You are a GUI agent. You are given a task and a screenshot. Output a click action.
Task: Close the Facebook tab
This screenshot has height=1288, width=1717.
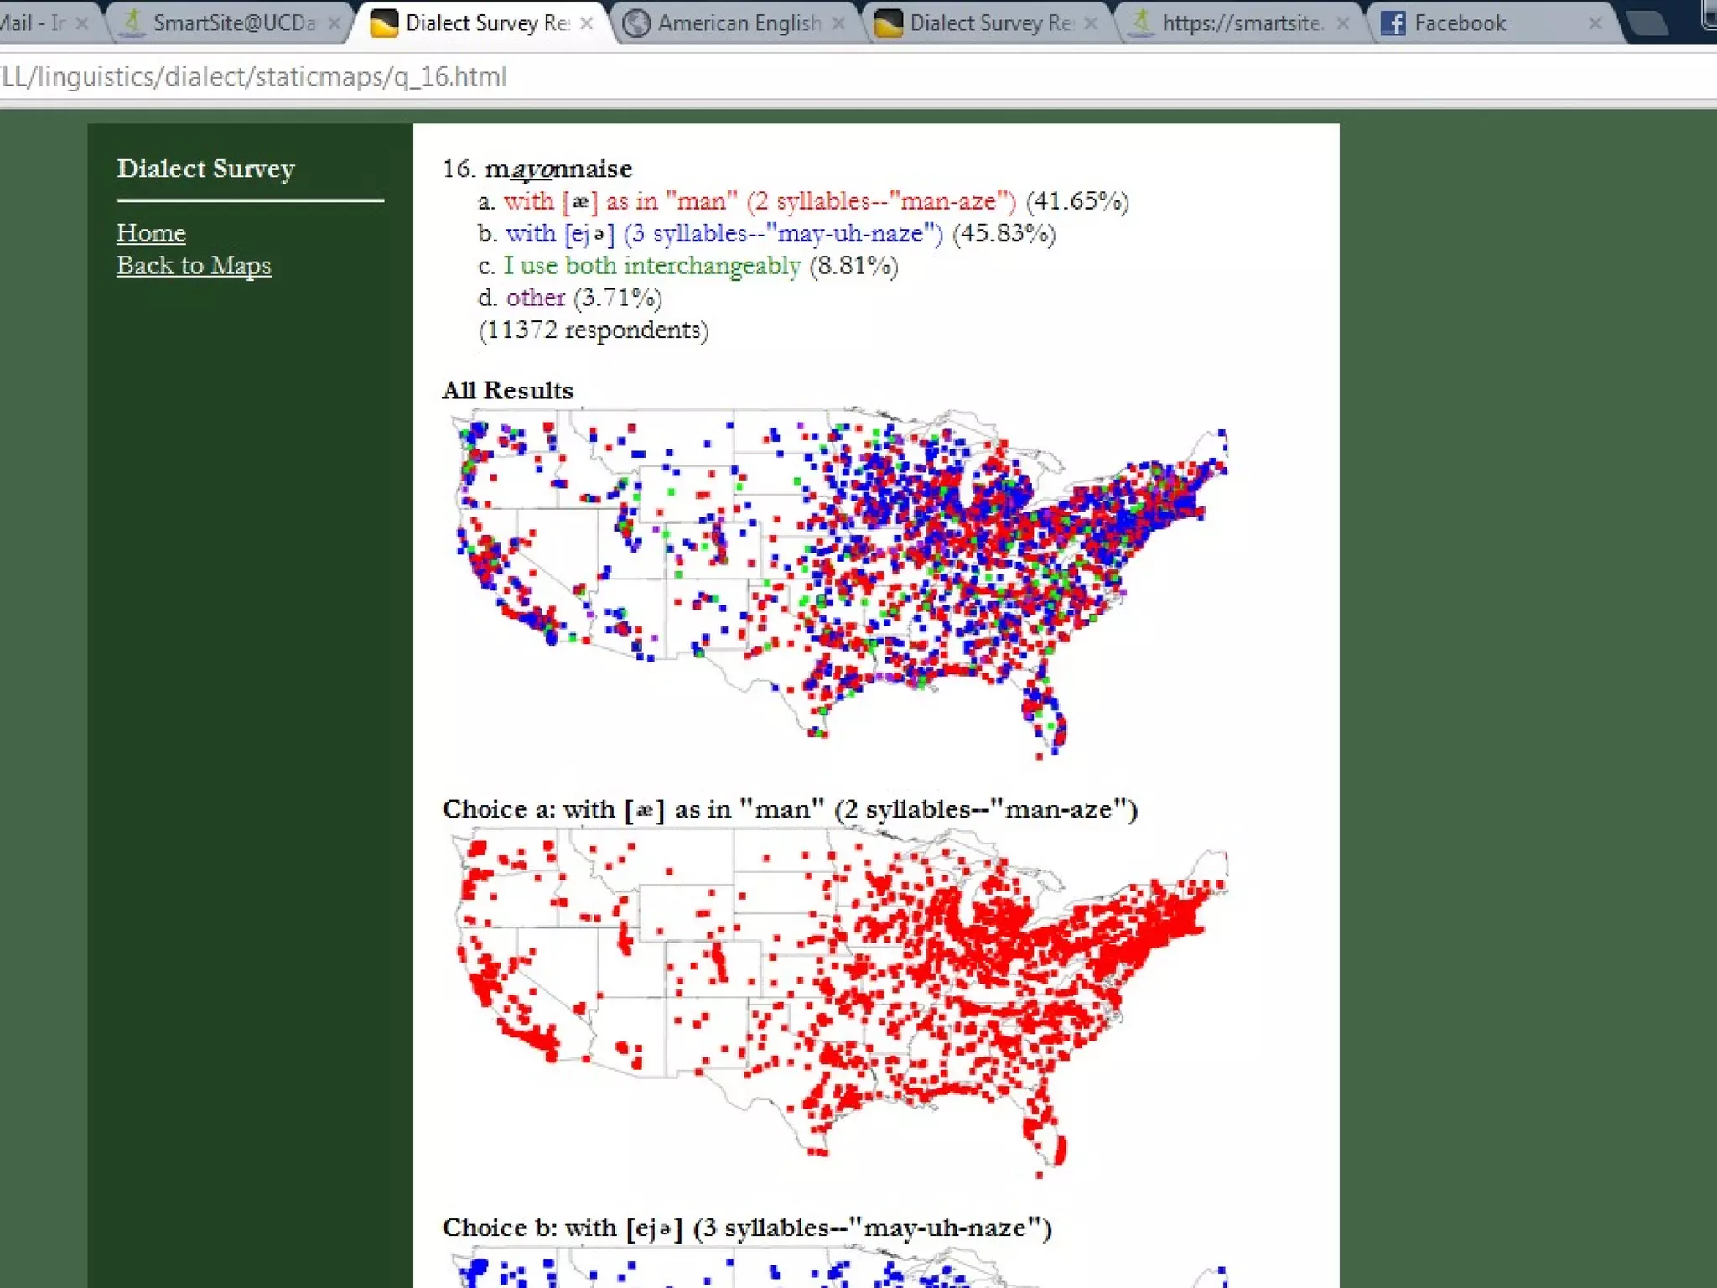pyautogui.click(x=1595, y=23)
